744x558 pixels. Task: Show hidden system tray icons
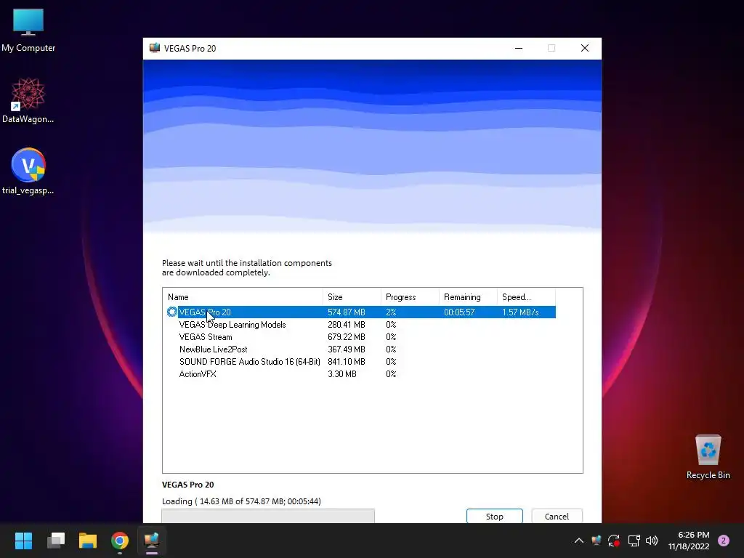click(579, 541)
